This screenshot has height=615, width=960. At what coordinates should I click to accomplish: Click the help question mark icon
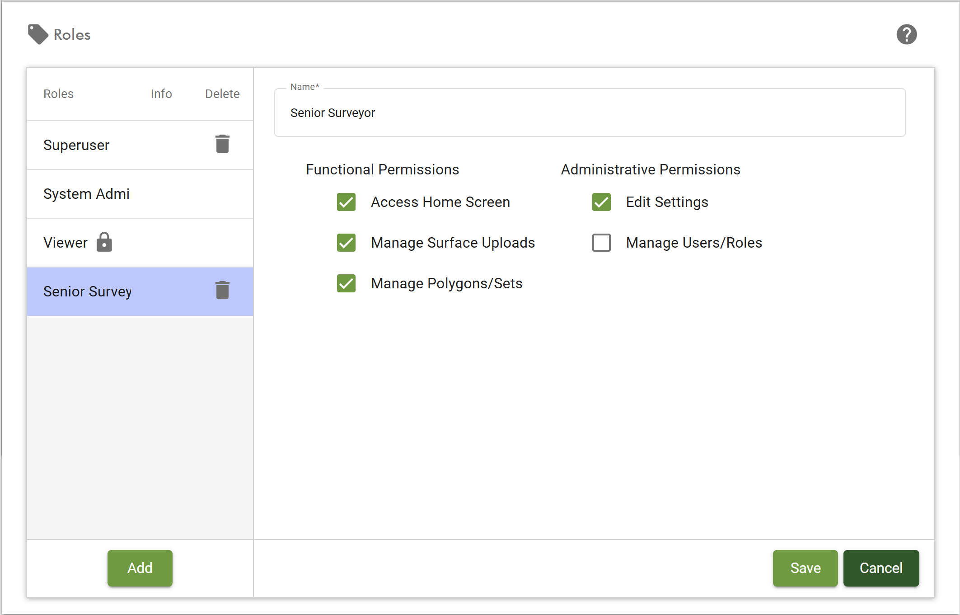906,34
